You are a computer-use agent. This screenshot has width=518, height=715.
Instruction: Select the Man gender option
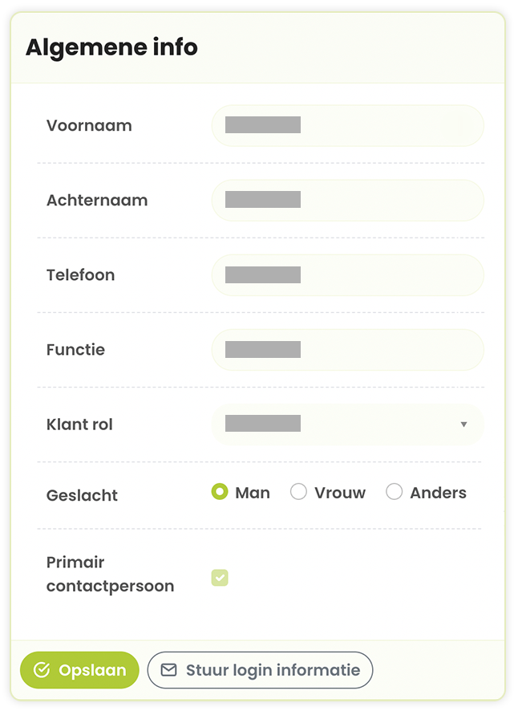[220, 492]
